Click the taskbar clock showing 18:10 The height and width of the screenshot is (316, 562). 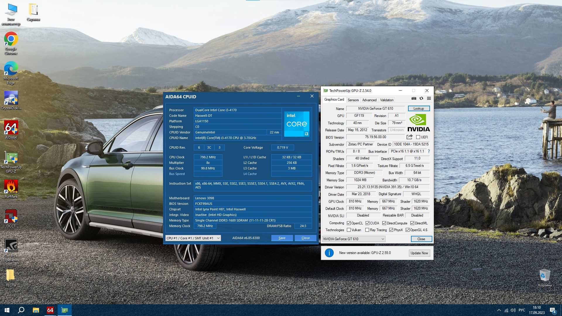tap(537, 310)
